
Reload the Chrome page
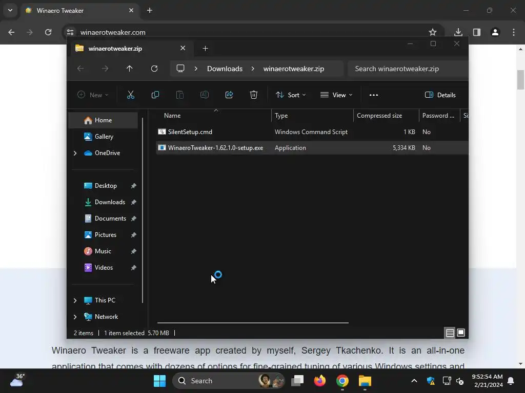coord(48,32)
